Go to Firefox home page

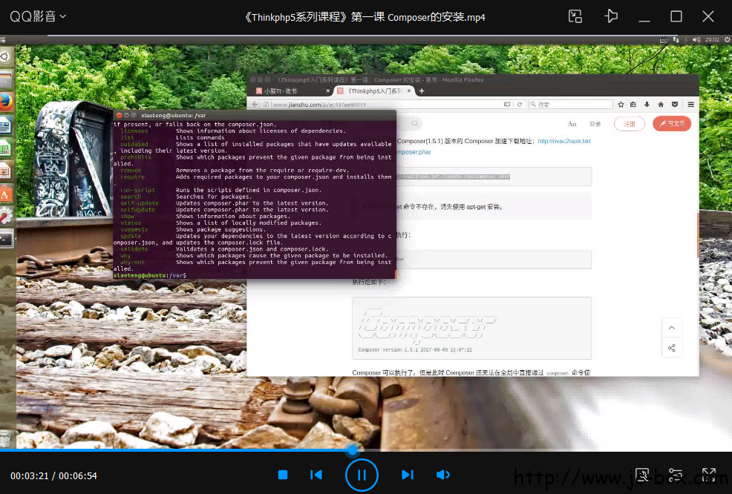(x=661, y=105)
